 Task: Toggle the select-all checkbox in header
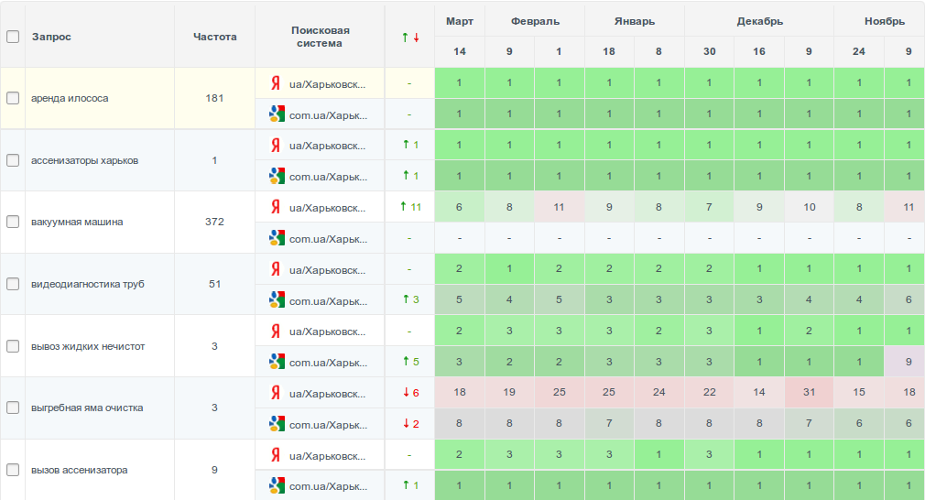pyautogui.click(x=13, y=37)
